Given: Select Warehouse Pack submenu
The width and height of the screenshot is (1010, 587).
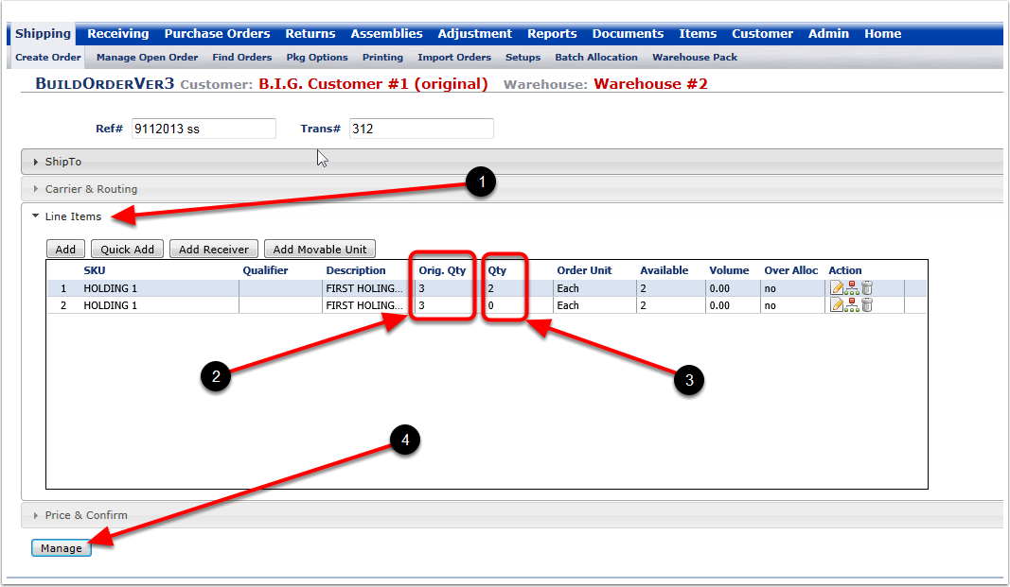Looking at the screenshot, I should 695,58.
